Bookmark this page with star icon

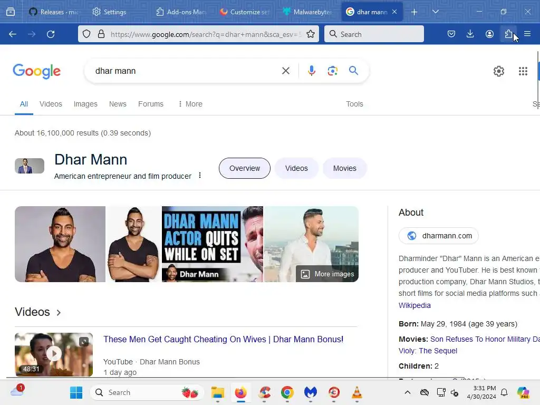311,34
